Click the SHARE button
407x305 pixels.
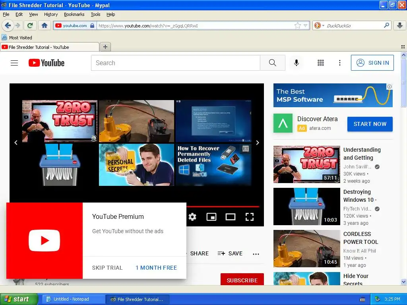pos(199,253)
